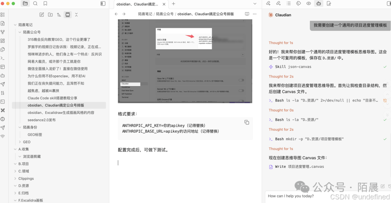391x203 pixels.
Task: Click the smiley face ribbon icon
Action: point(3,119)
